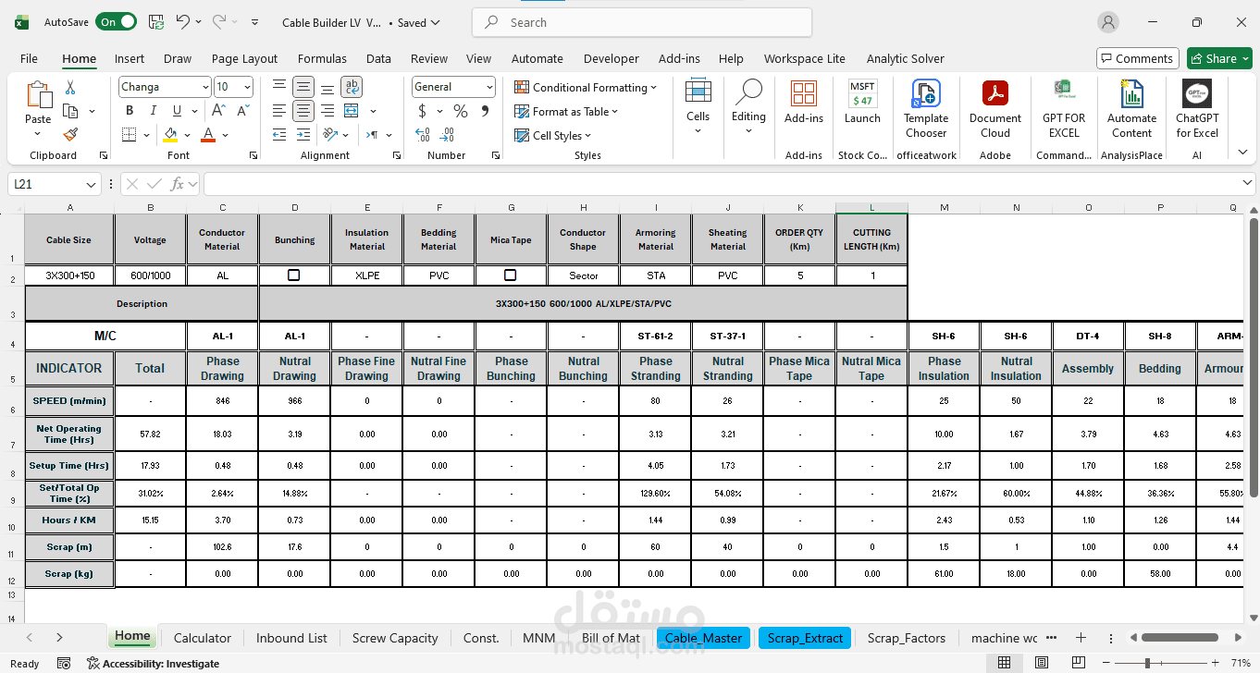This screenshot has width=1260, height=673.
Task: Open the Font Color dropdown arrow
Action: [227, 135]
